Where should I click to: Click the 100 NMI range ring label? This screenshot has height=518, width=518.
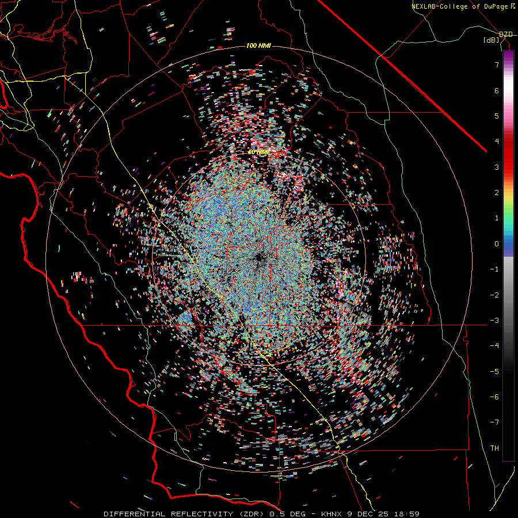coord(258,45)
